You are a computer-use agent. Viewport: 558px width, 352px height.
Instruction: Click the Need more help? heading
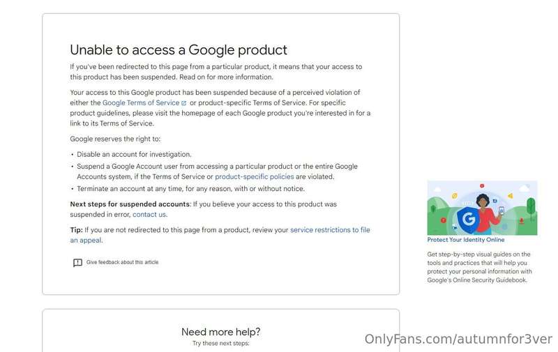coord(220,332)
